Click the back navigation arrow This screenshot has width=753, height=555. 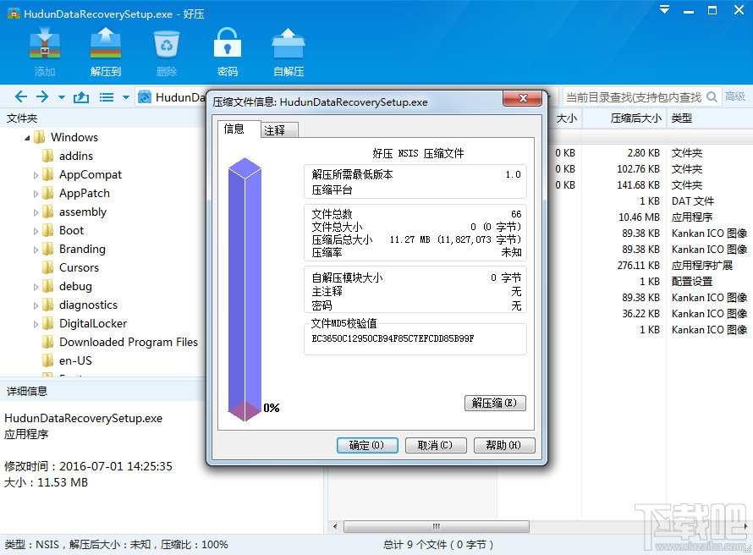[20, 96]
